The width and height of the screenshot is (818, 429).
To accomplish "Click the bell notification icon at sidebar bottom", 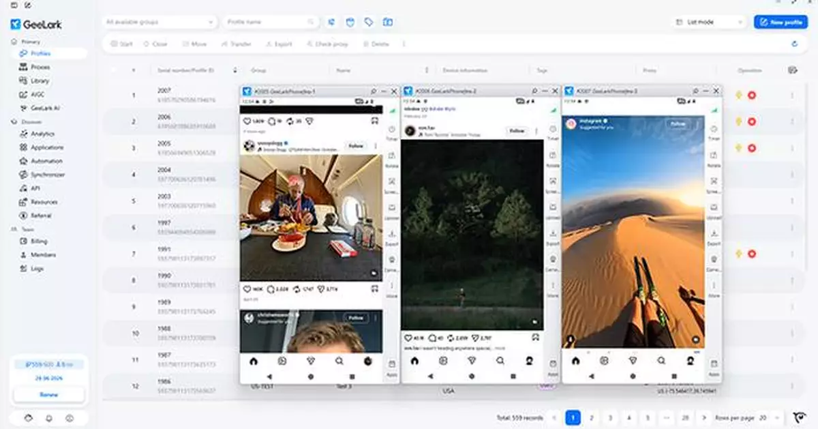I will tap(49, 418).
